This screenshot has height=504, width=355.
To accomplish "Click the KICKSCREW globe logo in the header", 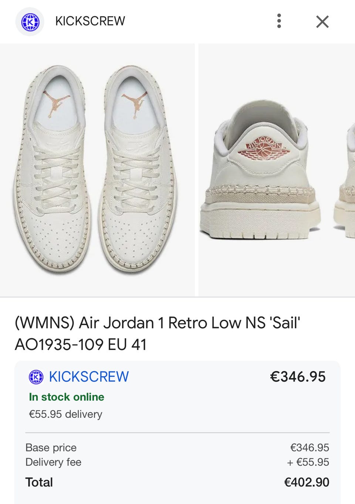I will 30,22.
